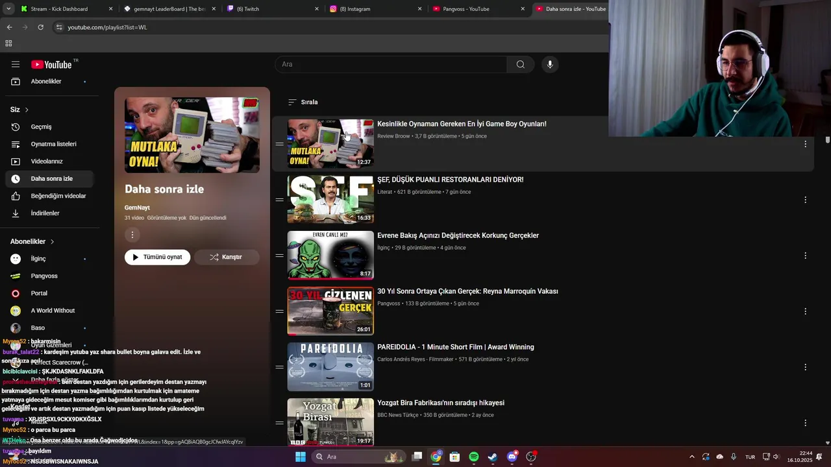Open '30 Yıl Sonra Ortaya Çıkan Gerçek' title
The width and height of the screenshot is (831, 467).
pyautogui.click(x=467, y=291)
